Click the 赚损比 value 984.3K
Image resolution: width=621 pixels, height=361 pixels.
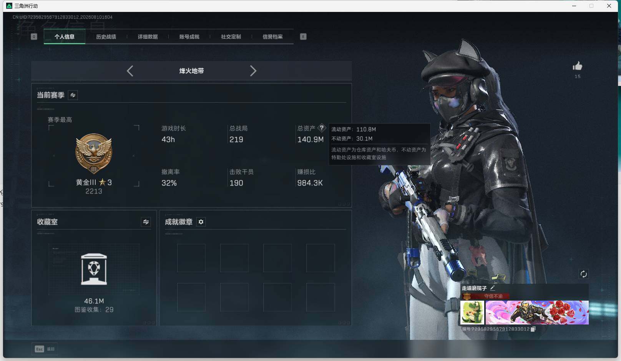[310, 183]
